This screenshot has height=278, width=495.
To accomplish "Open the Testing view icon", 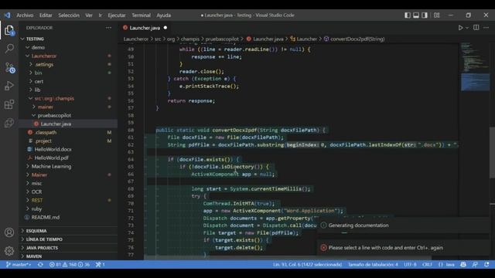I will point(9,123).
